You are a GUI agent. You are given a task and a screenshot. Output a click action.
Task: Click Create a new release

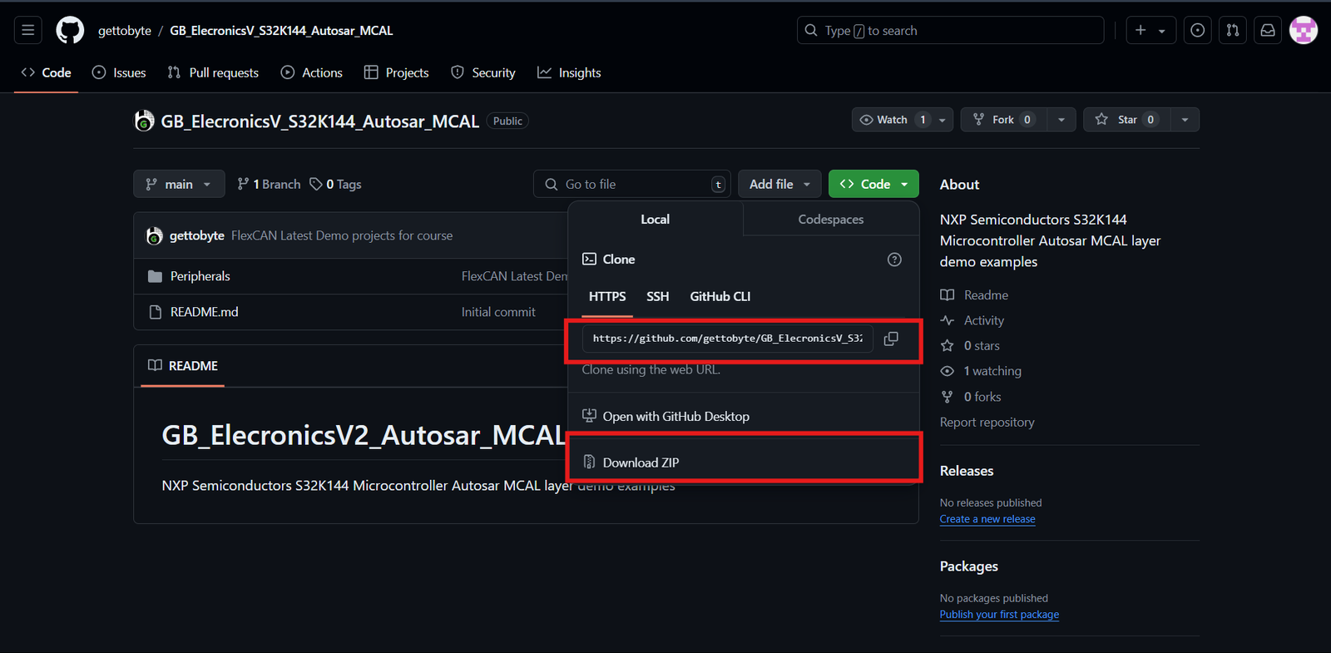(987, 519)
